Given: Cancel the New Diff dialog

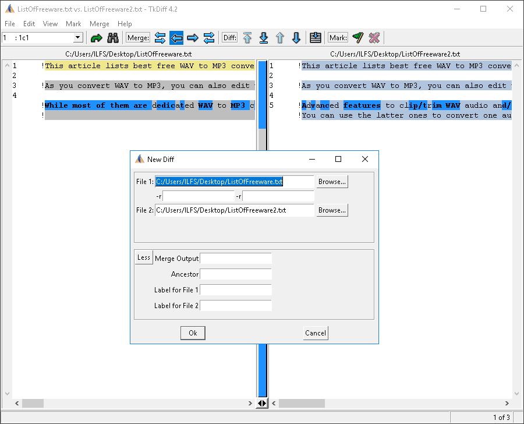Looking at the screenshot, I should 316,333.
